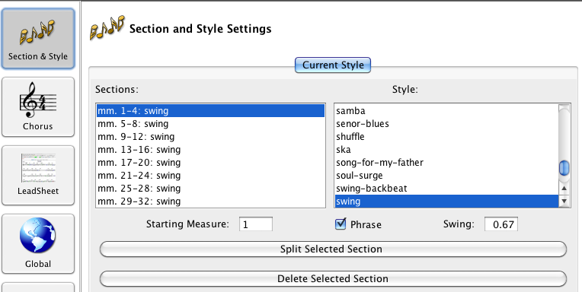This screenshot has height=292, width=582.
Task: Select section mm. 21-24: swing
Action: point(210,176)
